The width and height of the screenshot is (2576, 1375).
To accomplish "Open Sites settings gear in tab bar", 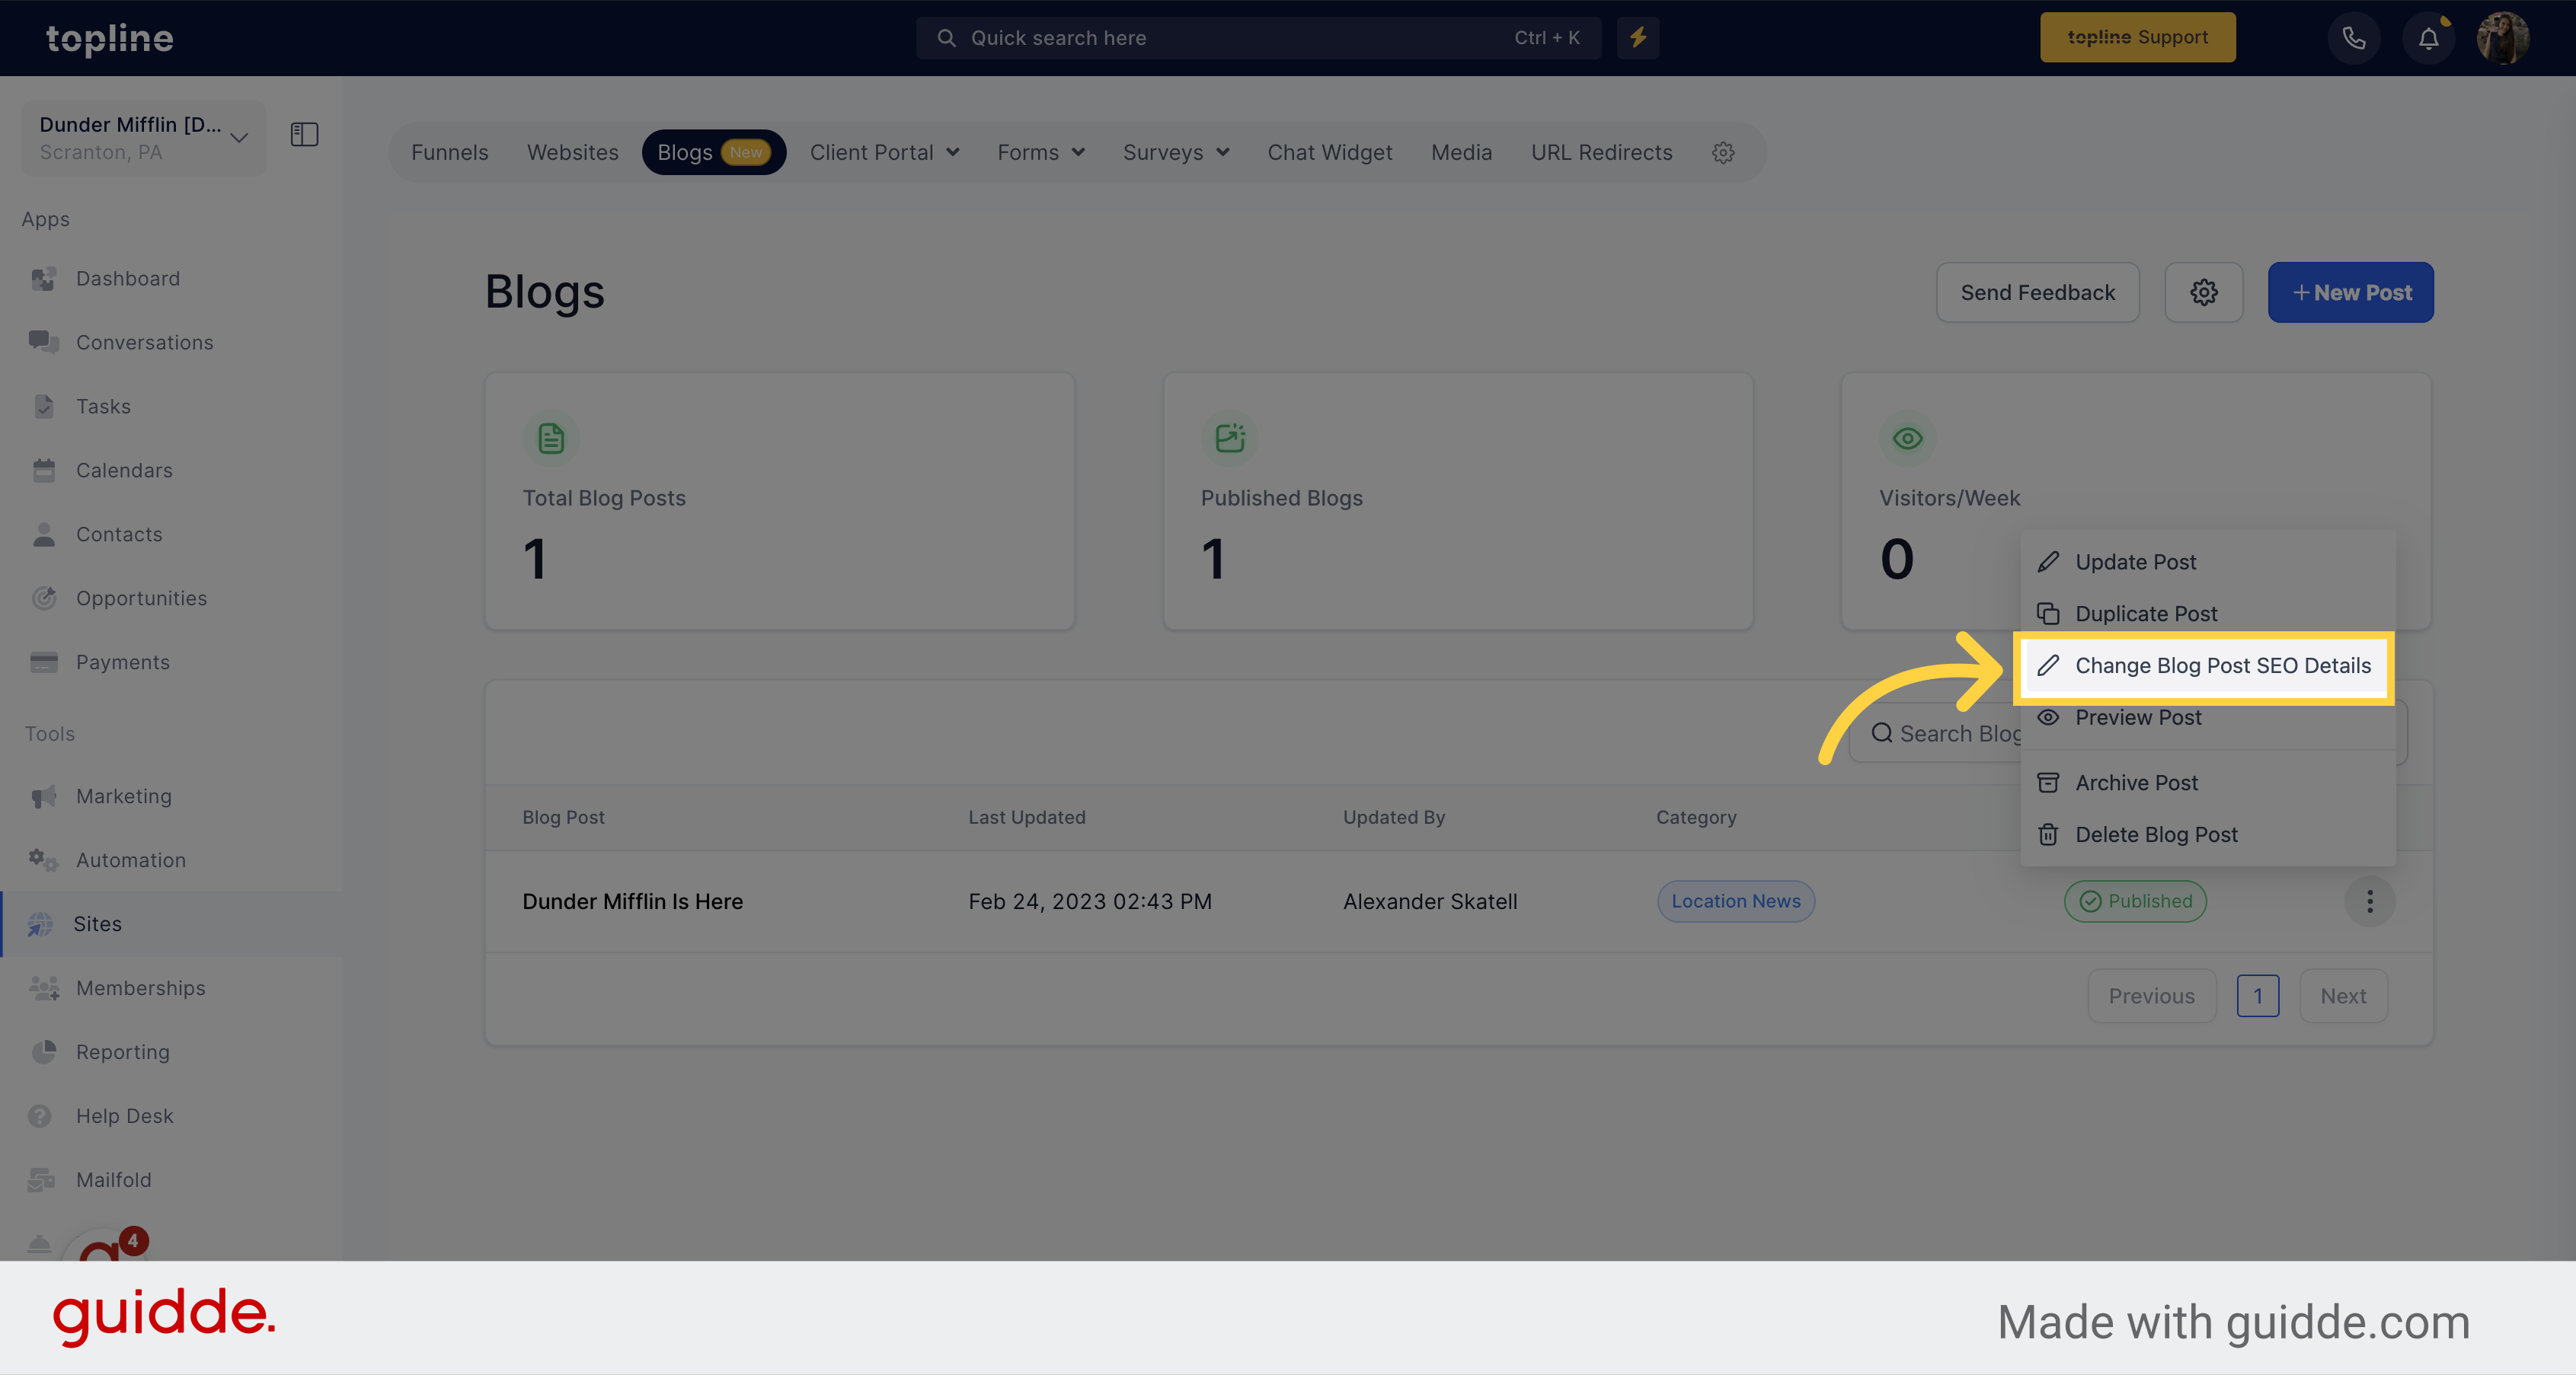I will 1723,153.
